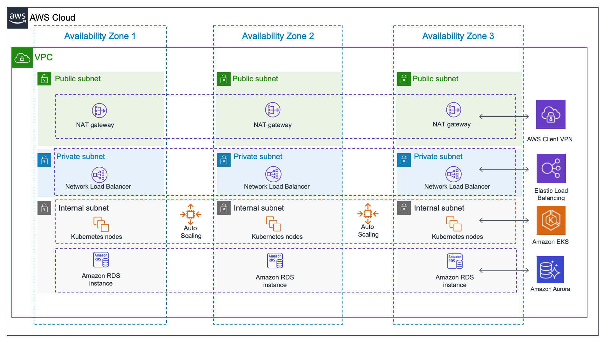This screenshot has width=610, height=343.
Task: Select Auto Scaling icon between Zones 1 and 2
Action: tap(191, 214)
